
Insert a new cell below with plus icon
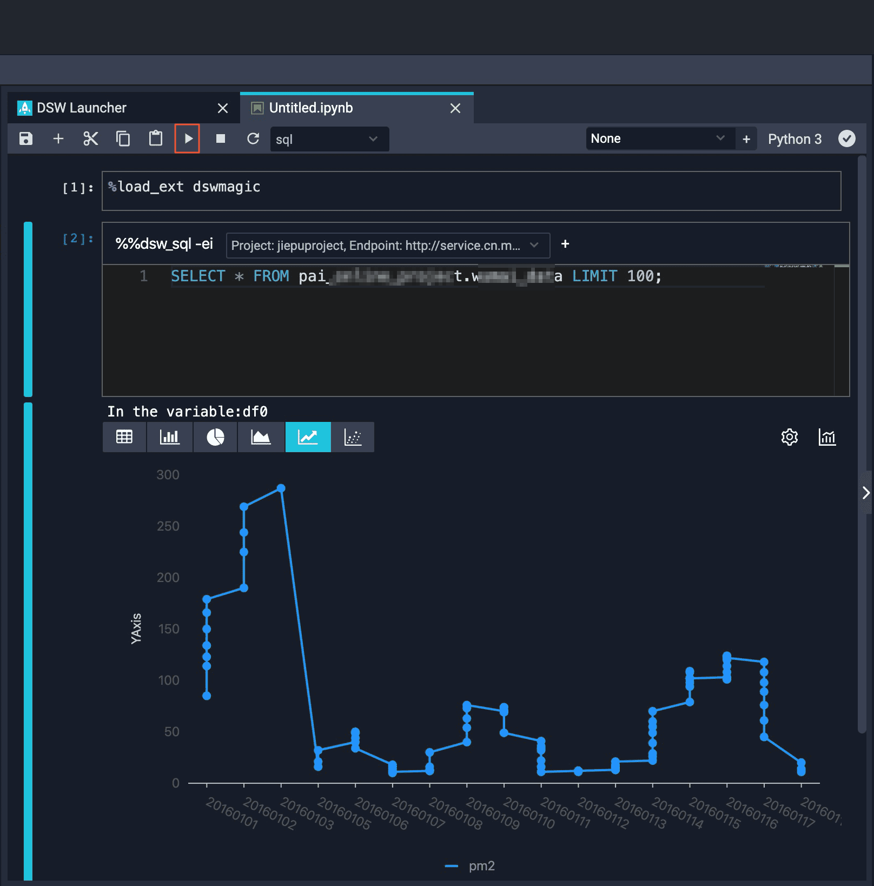[x=58, y=139]
